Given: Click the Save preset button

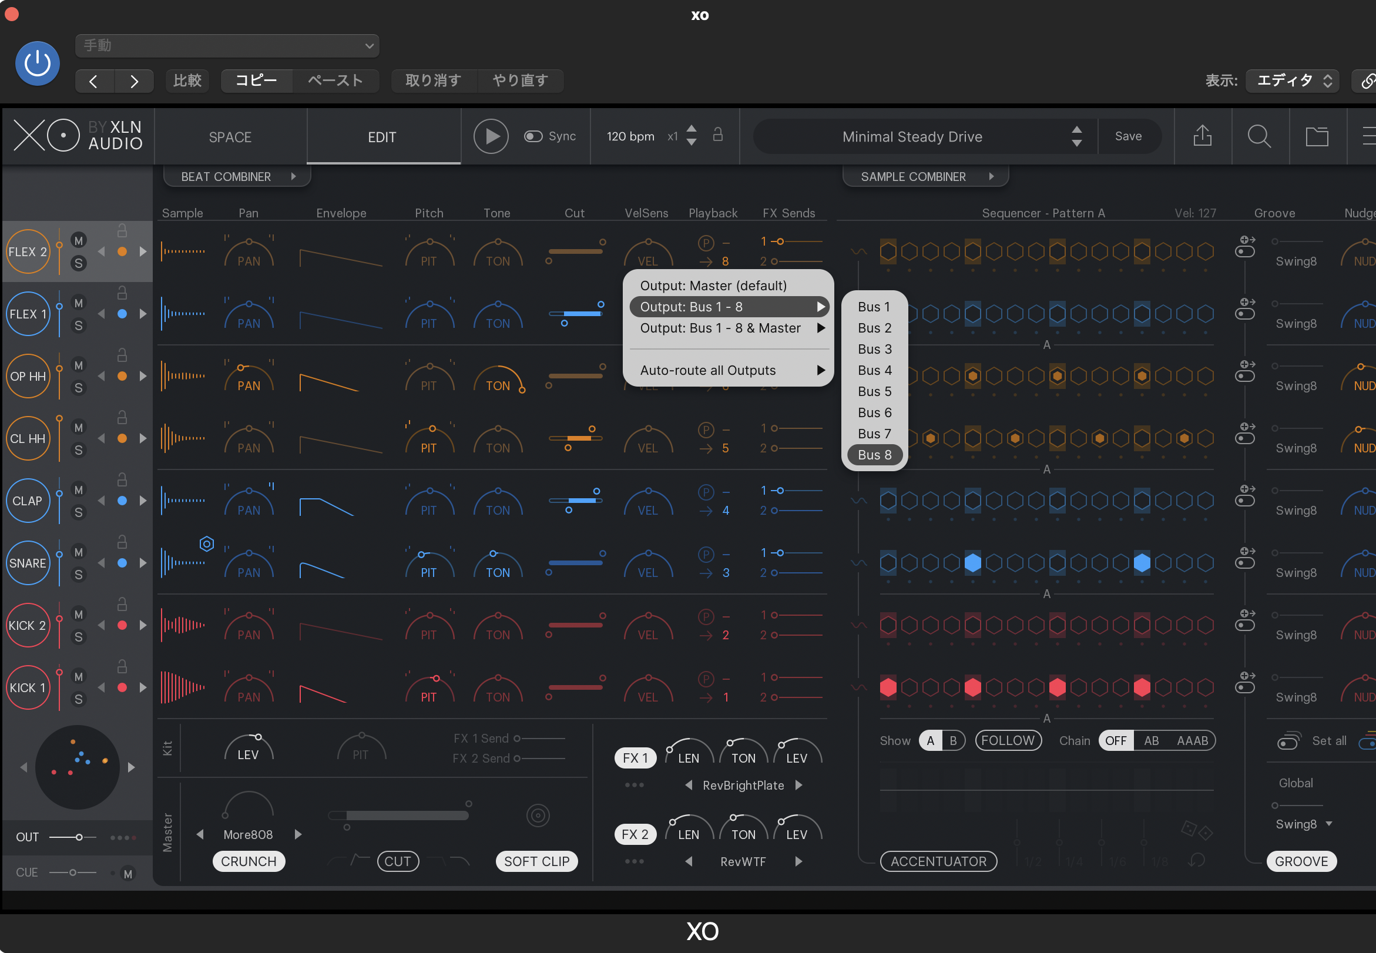Looking at the screenshot, I should [1128, 136].
